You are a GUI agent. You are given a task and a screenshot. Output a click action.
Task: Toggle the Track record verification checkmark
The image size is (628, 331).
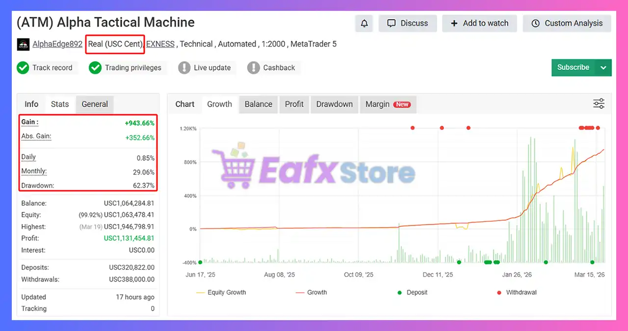pos(23,68)
